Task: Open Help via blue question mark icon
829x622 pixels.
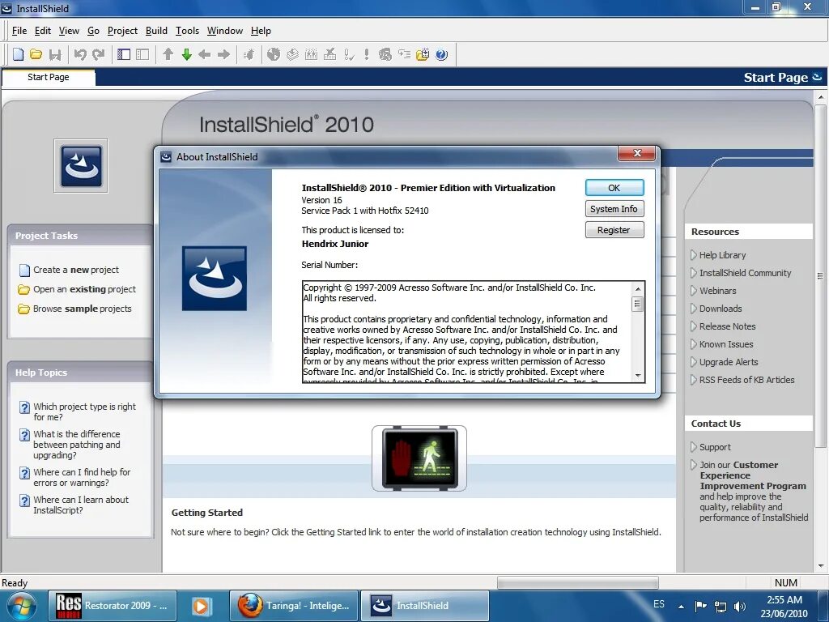Action: coord(441,54)
